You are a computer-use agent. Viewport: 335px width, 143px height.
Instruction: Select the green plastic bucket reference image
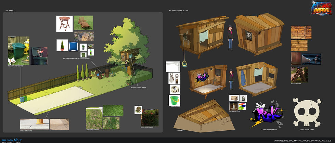coord(174,101)
